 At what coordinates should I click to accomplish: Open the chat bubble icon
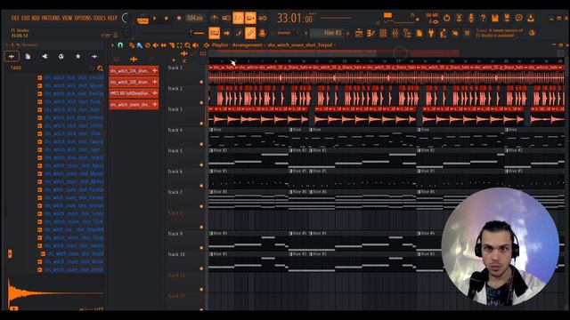(x=518, y=18)
